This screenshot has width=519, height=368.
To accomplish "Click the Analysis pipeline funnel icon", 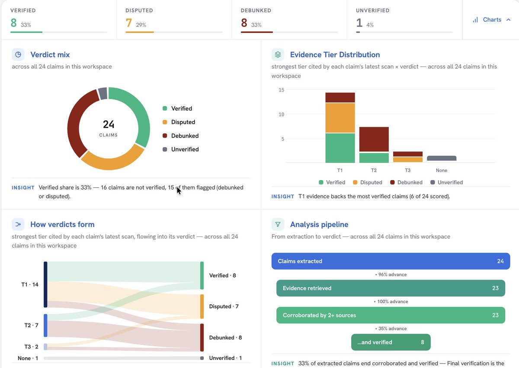I will point(278,224).
